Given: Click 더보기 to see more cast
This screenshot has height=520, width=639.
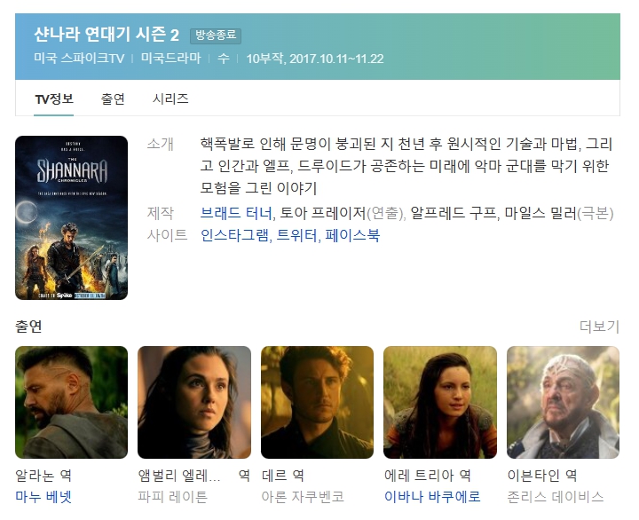Looking at the screenshot, I should (x=599, y=326).
